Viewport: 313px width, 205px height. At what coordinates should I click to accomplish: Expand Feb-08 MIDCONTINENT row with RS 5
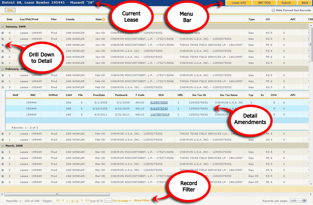click(x=3, y=75)
